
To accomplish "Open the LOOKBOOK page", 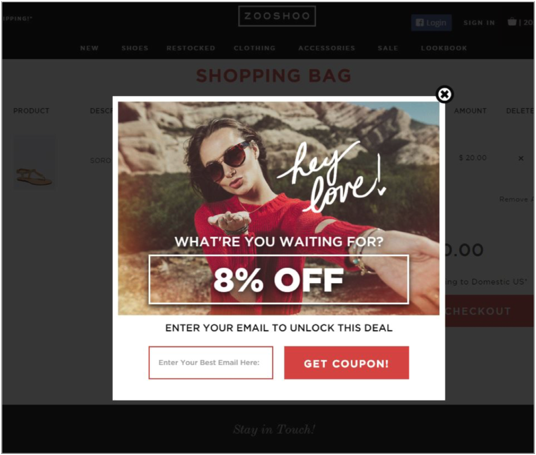I will [x=444, y=48].
